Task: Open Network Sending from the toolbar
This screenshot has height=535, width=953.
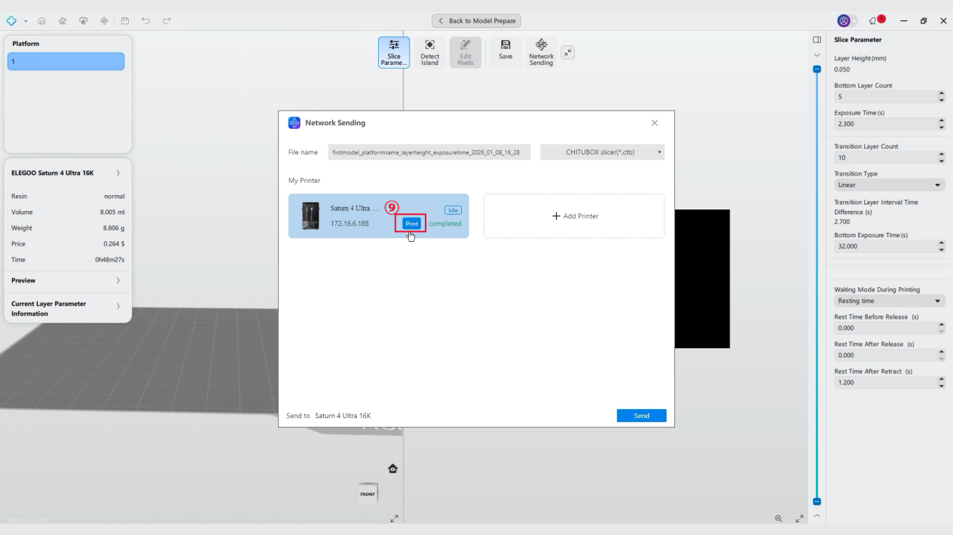Action: 541,53
